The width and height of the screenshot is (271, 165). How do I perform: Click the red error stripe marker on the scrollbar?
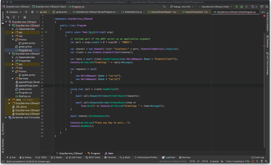(x=264, y=46)
